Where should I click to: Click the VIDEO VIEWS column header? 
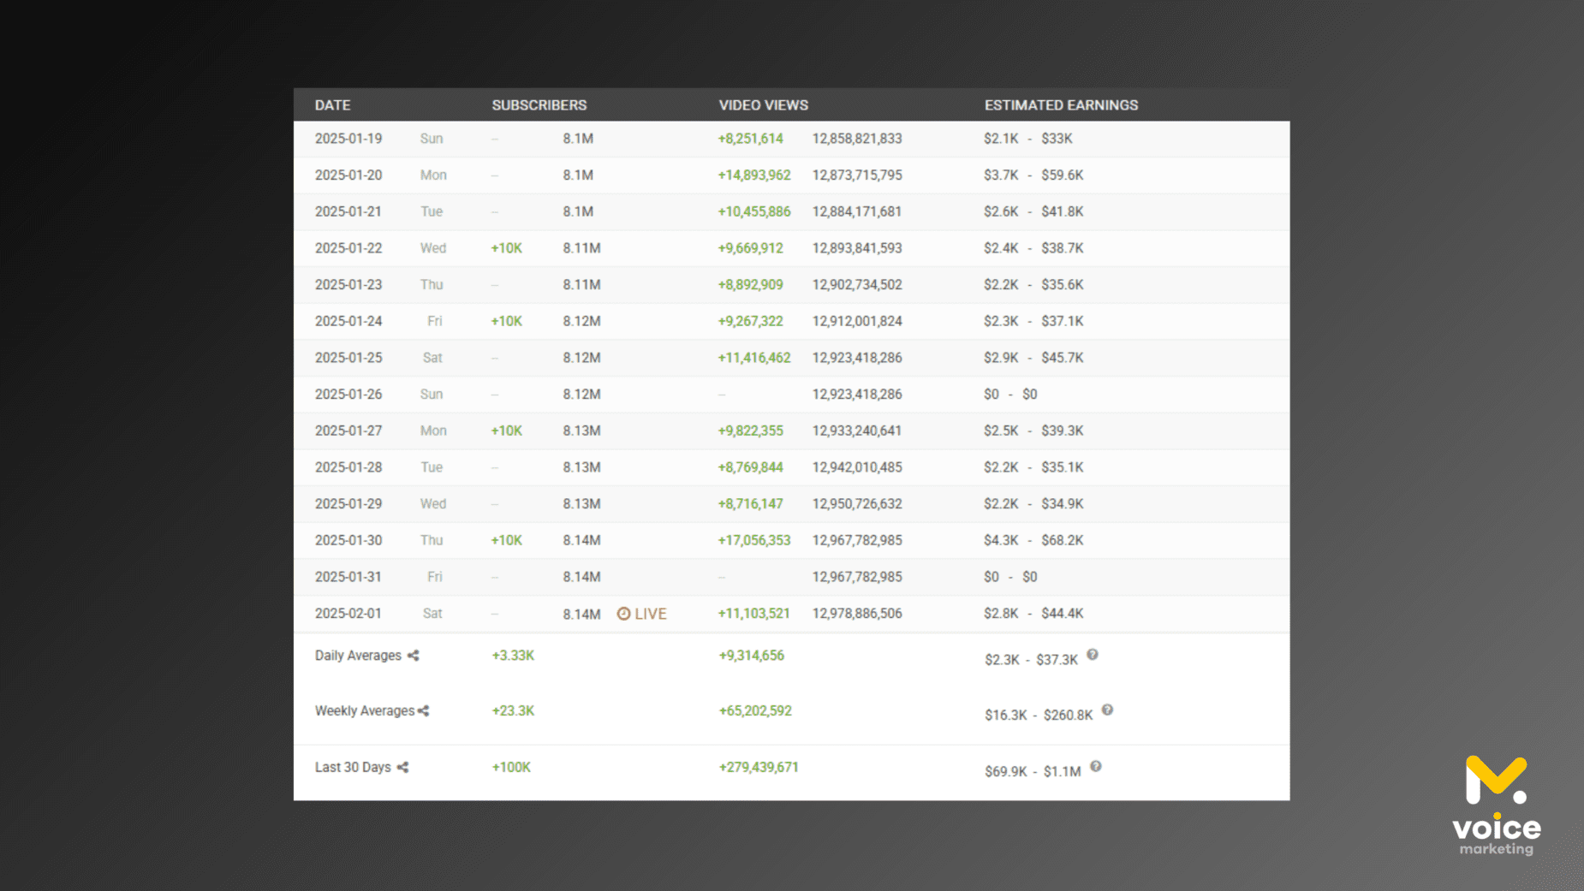[763, 105]
